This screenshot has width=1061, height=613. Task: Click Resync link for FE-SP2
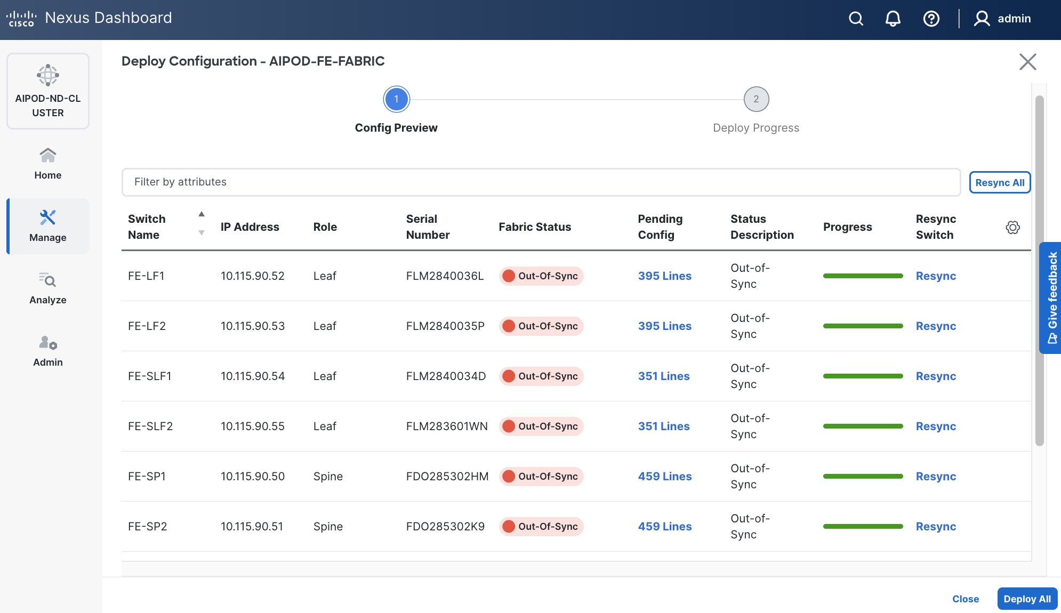[x=936, y=527]
